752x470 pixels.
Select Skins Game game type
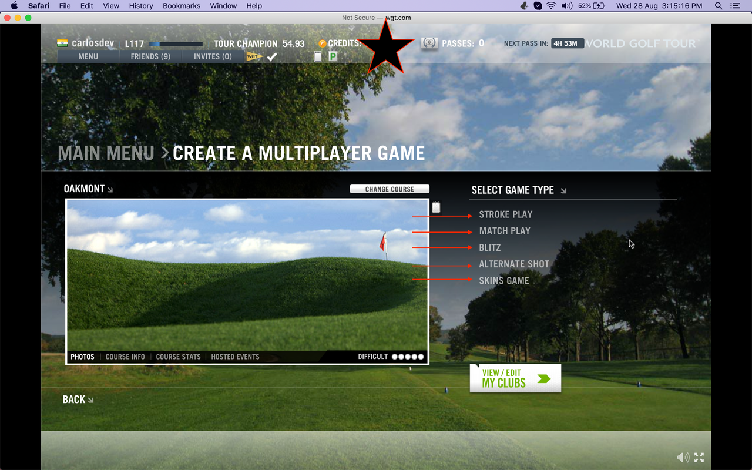point(504,281)
